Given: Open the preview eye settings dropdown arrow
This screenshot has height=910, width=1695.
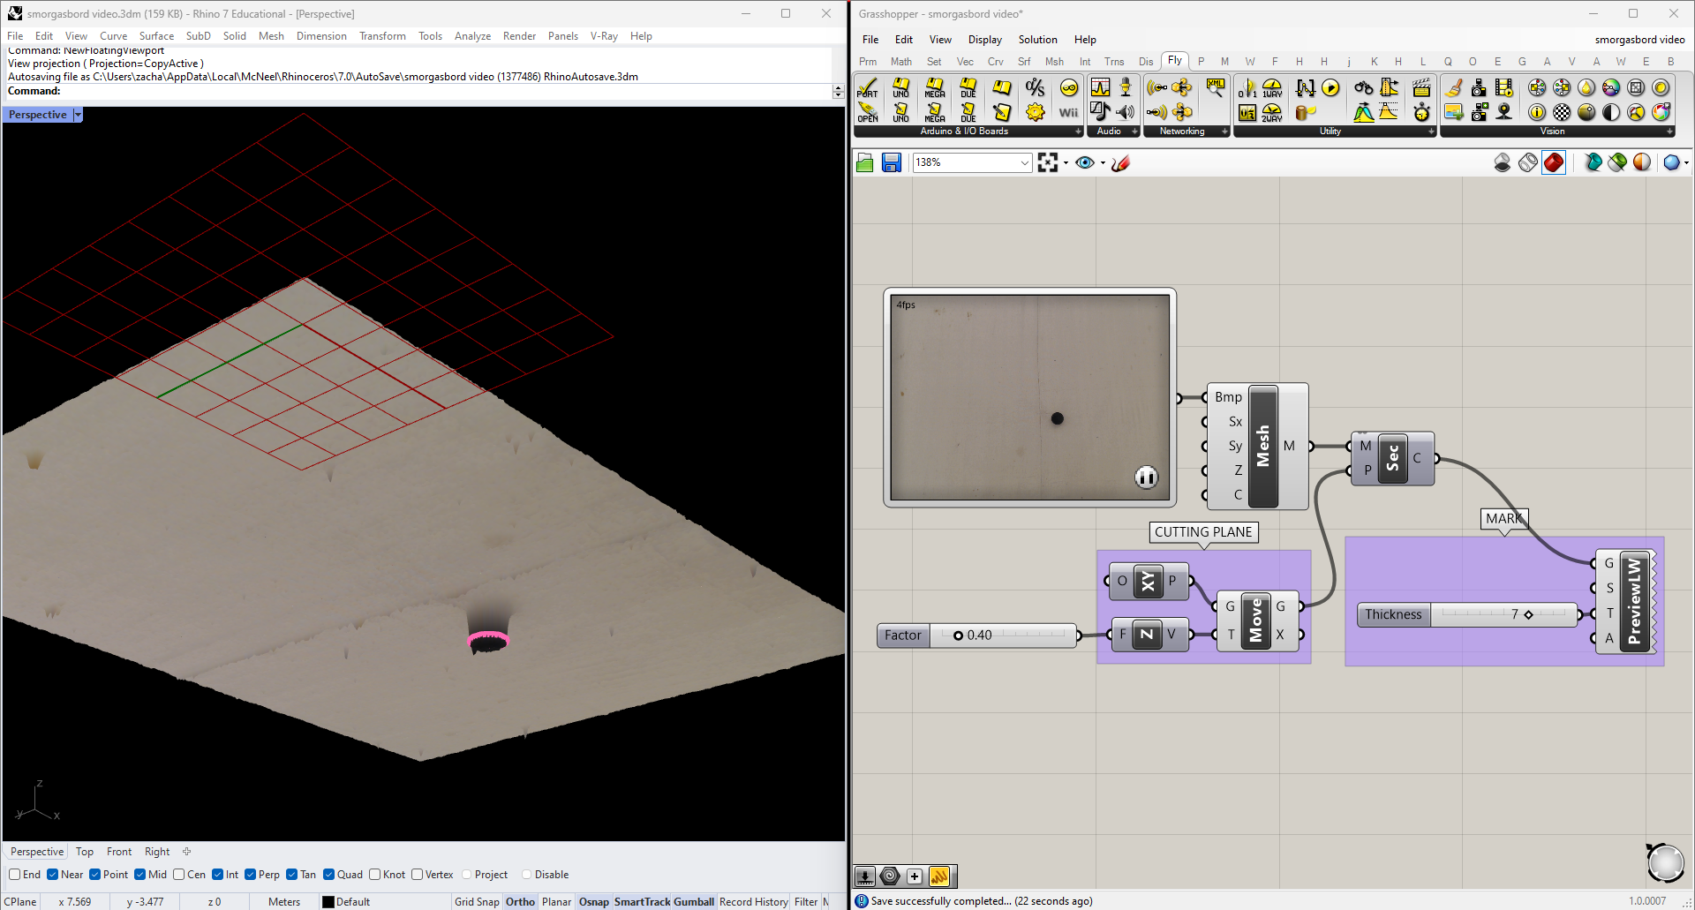Looking at the screenshot, I should click(x=1103, y=162).
